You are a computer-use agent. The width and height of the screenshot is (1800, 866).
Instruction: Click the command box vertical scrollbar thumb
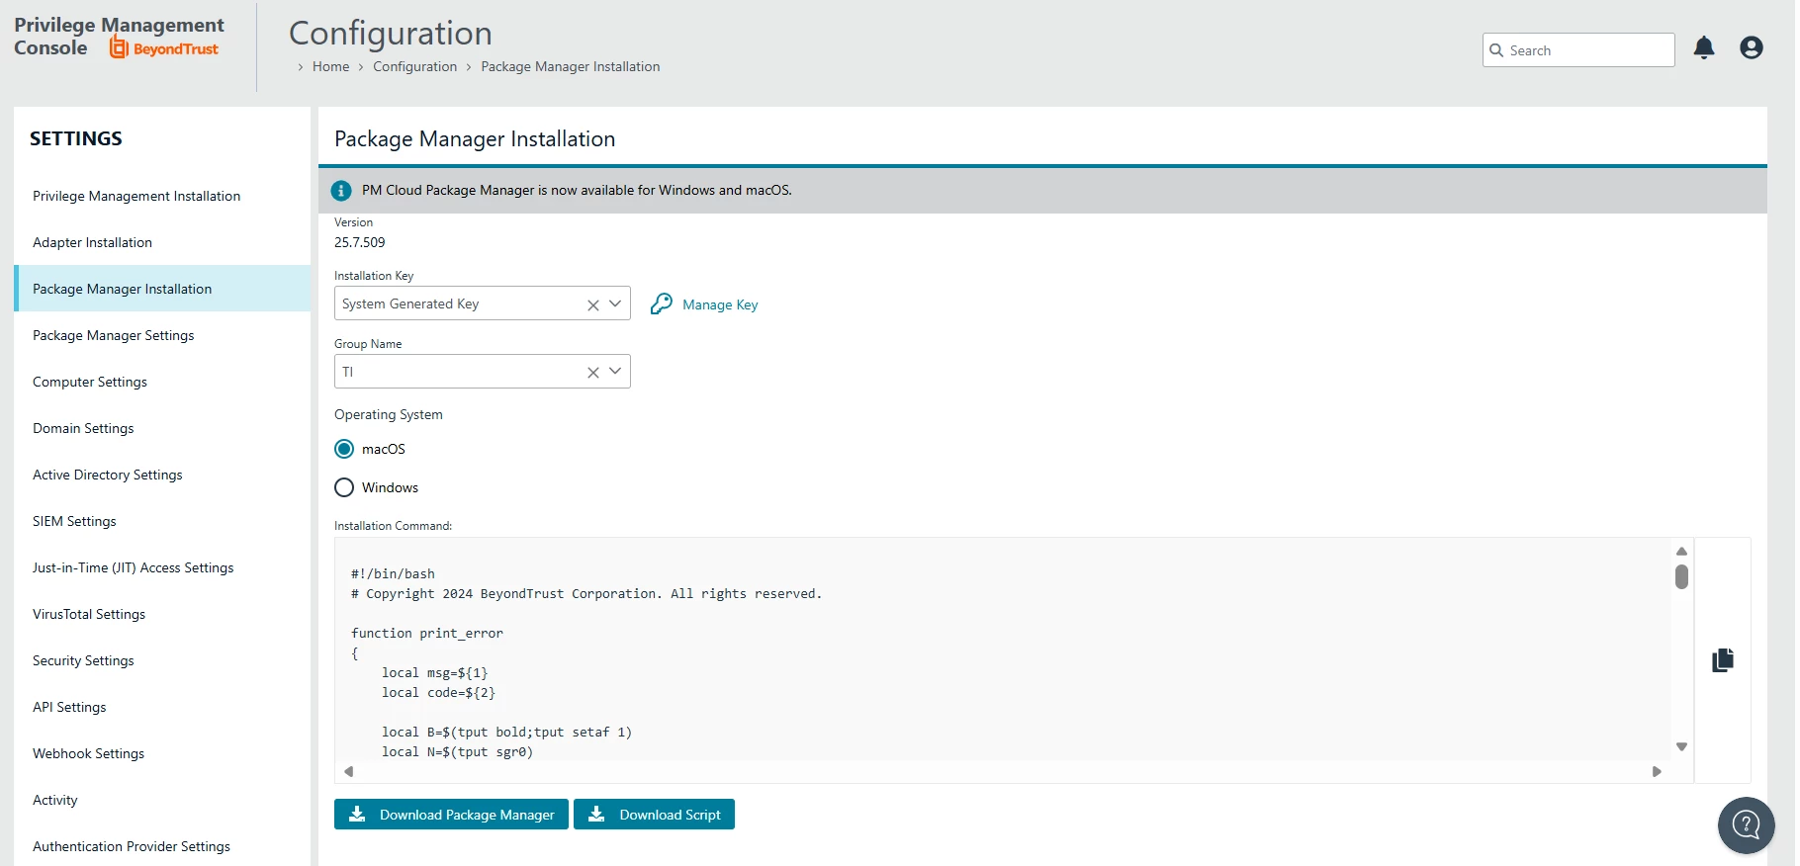[x=1681, y=576]
